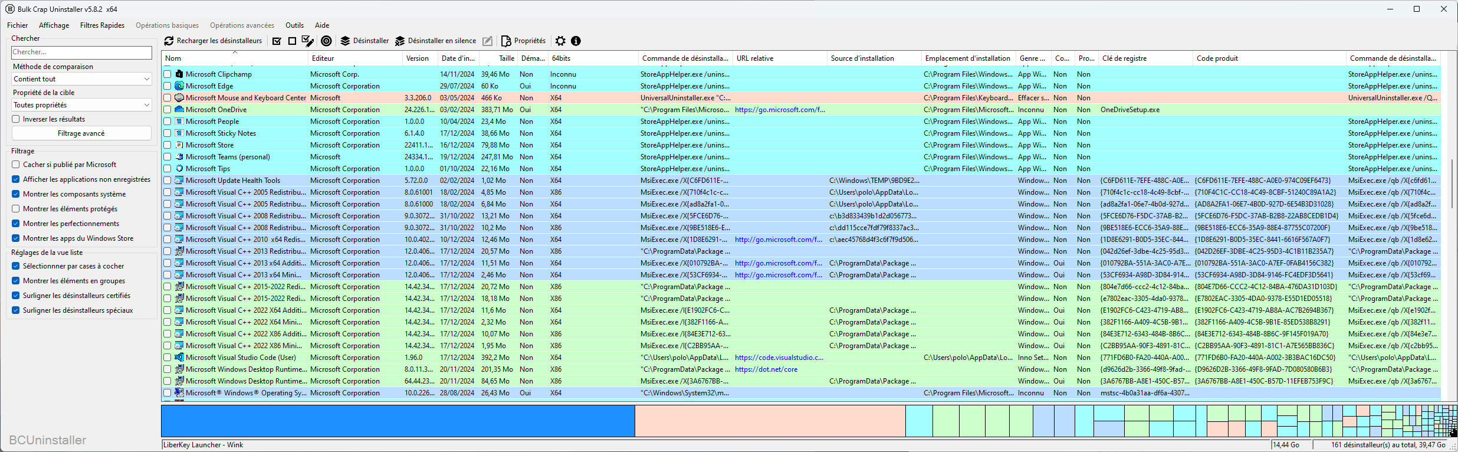This screenshot has width=1458, height=452.
Task: Click the Microsoft OneDrive cloud icon
Action: (179, 110)
